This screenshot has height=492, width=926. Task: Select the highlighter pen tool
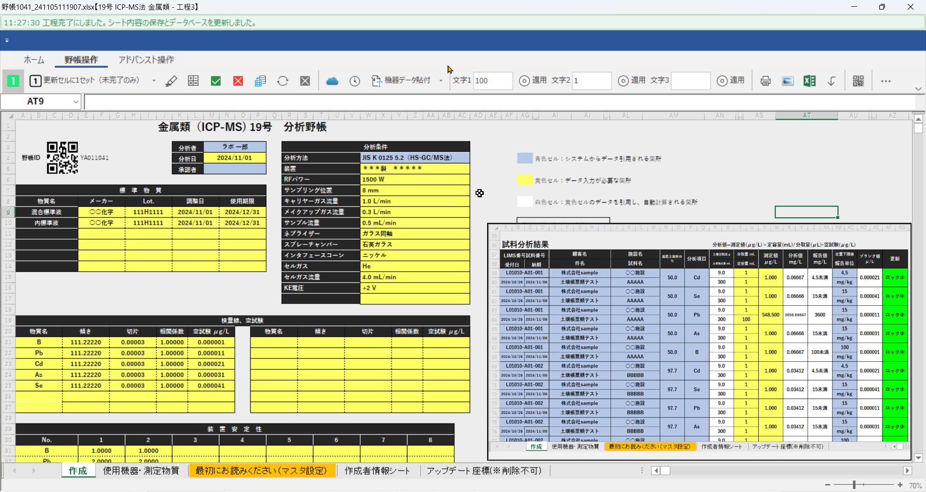pyautogui.click(x=171, y=81)
